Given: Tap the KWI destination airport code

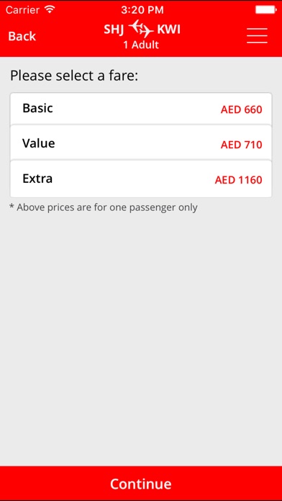Looking at the screenshot, I should click(x=168, y=30).
